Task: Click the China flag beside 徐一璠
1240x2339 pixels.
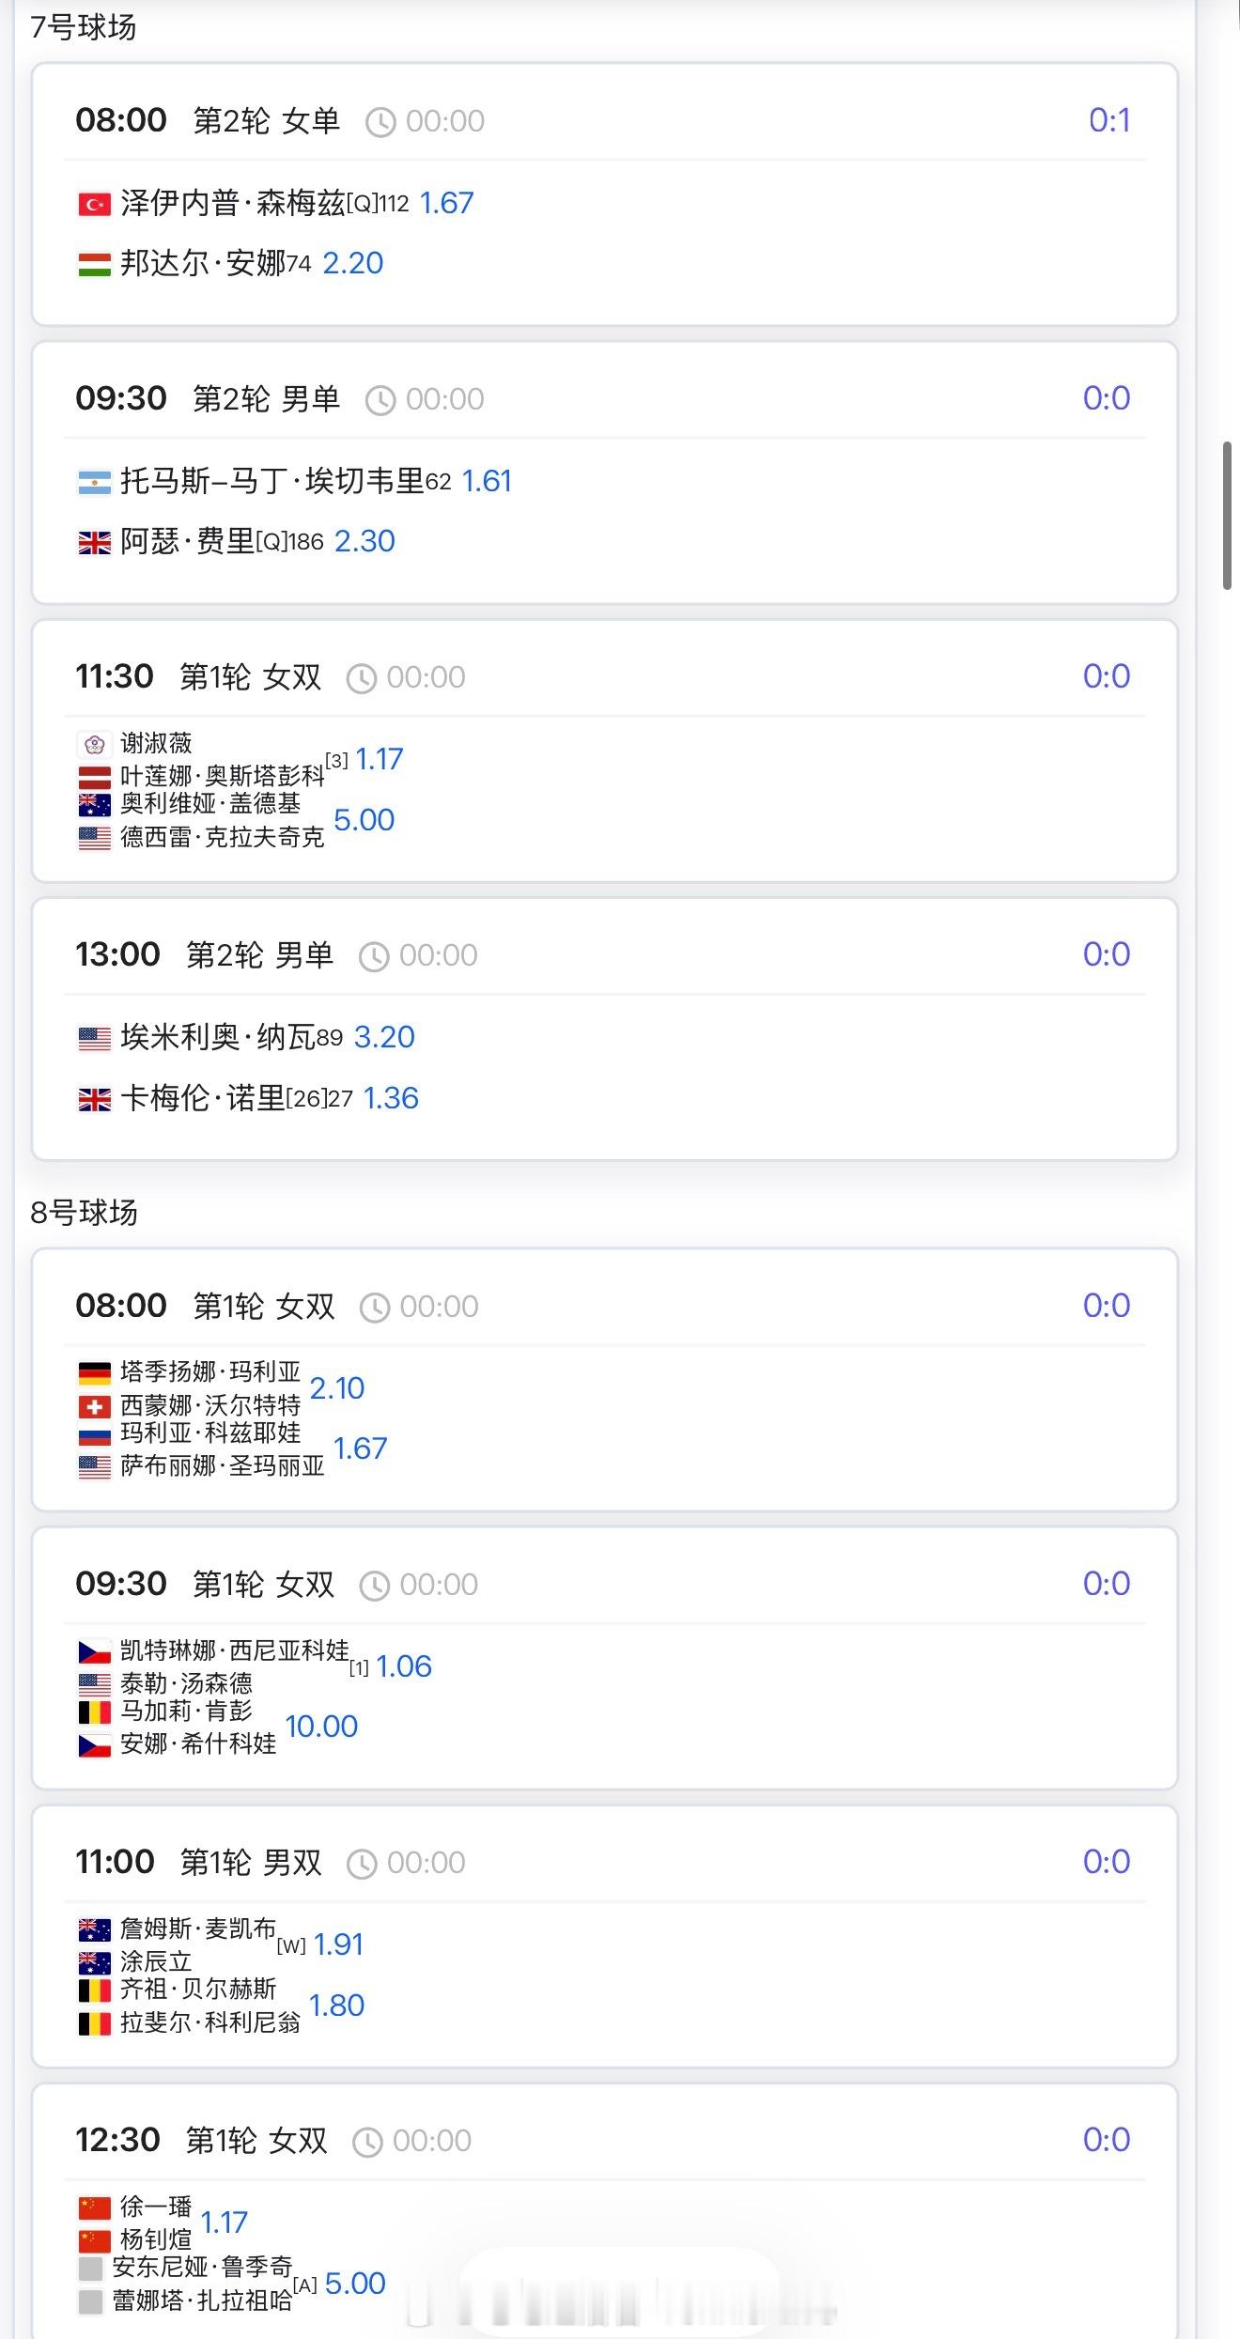Action: point(94,2207)
